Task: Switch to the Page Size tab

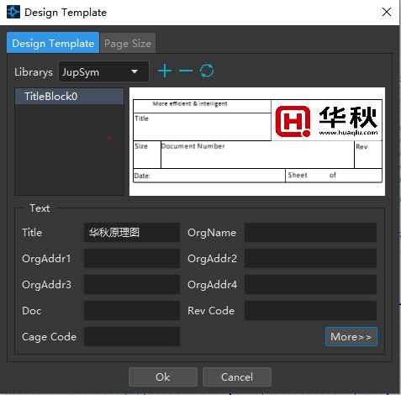Action: (x=128, y=44)
